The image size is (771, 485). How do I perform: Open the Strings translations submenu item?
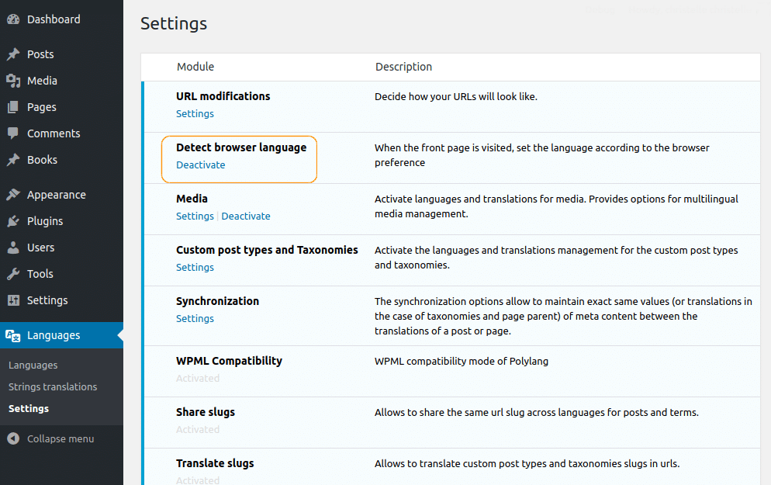coord(53,386)
